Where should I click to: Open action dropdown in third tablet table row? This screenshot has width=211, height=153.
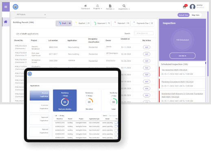pyautogui.click(x=116, y=130)
